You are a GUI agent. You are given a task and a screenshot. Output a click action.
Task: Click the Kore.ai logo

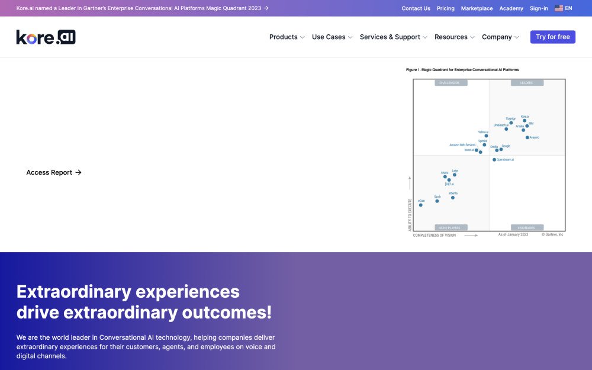(46, 37)
